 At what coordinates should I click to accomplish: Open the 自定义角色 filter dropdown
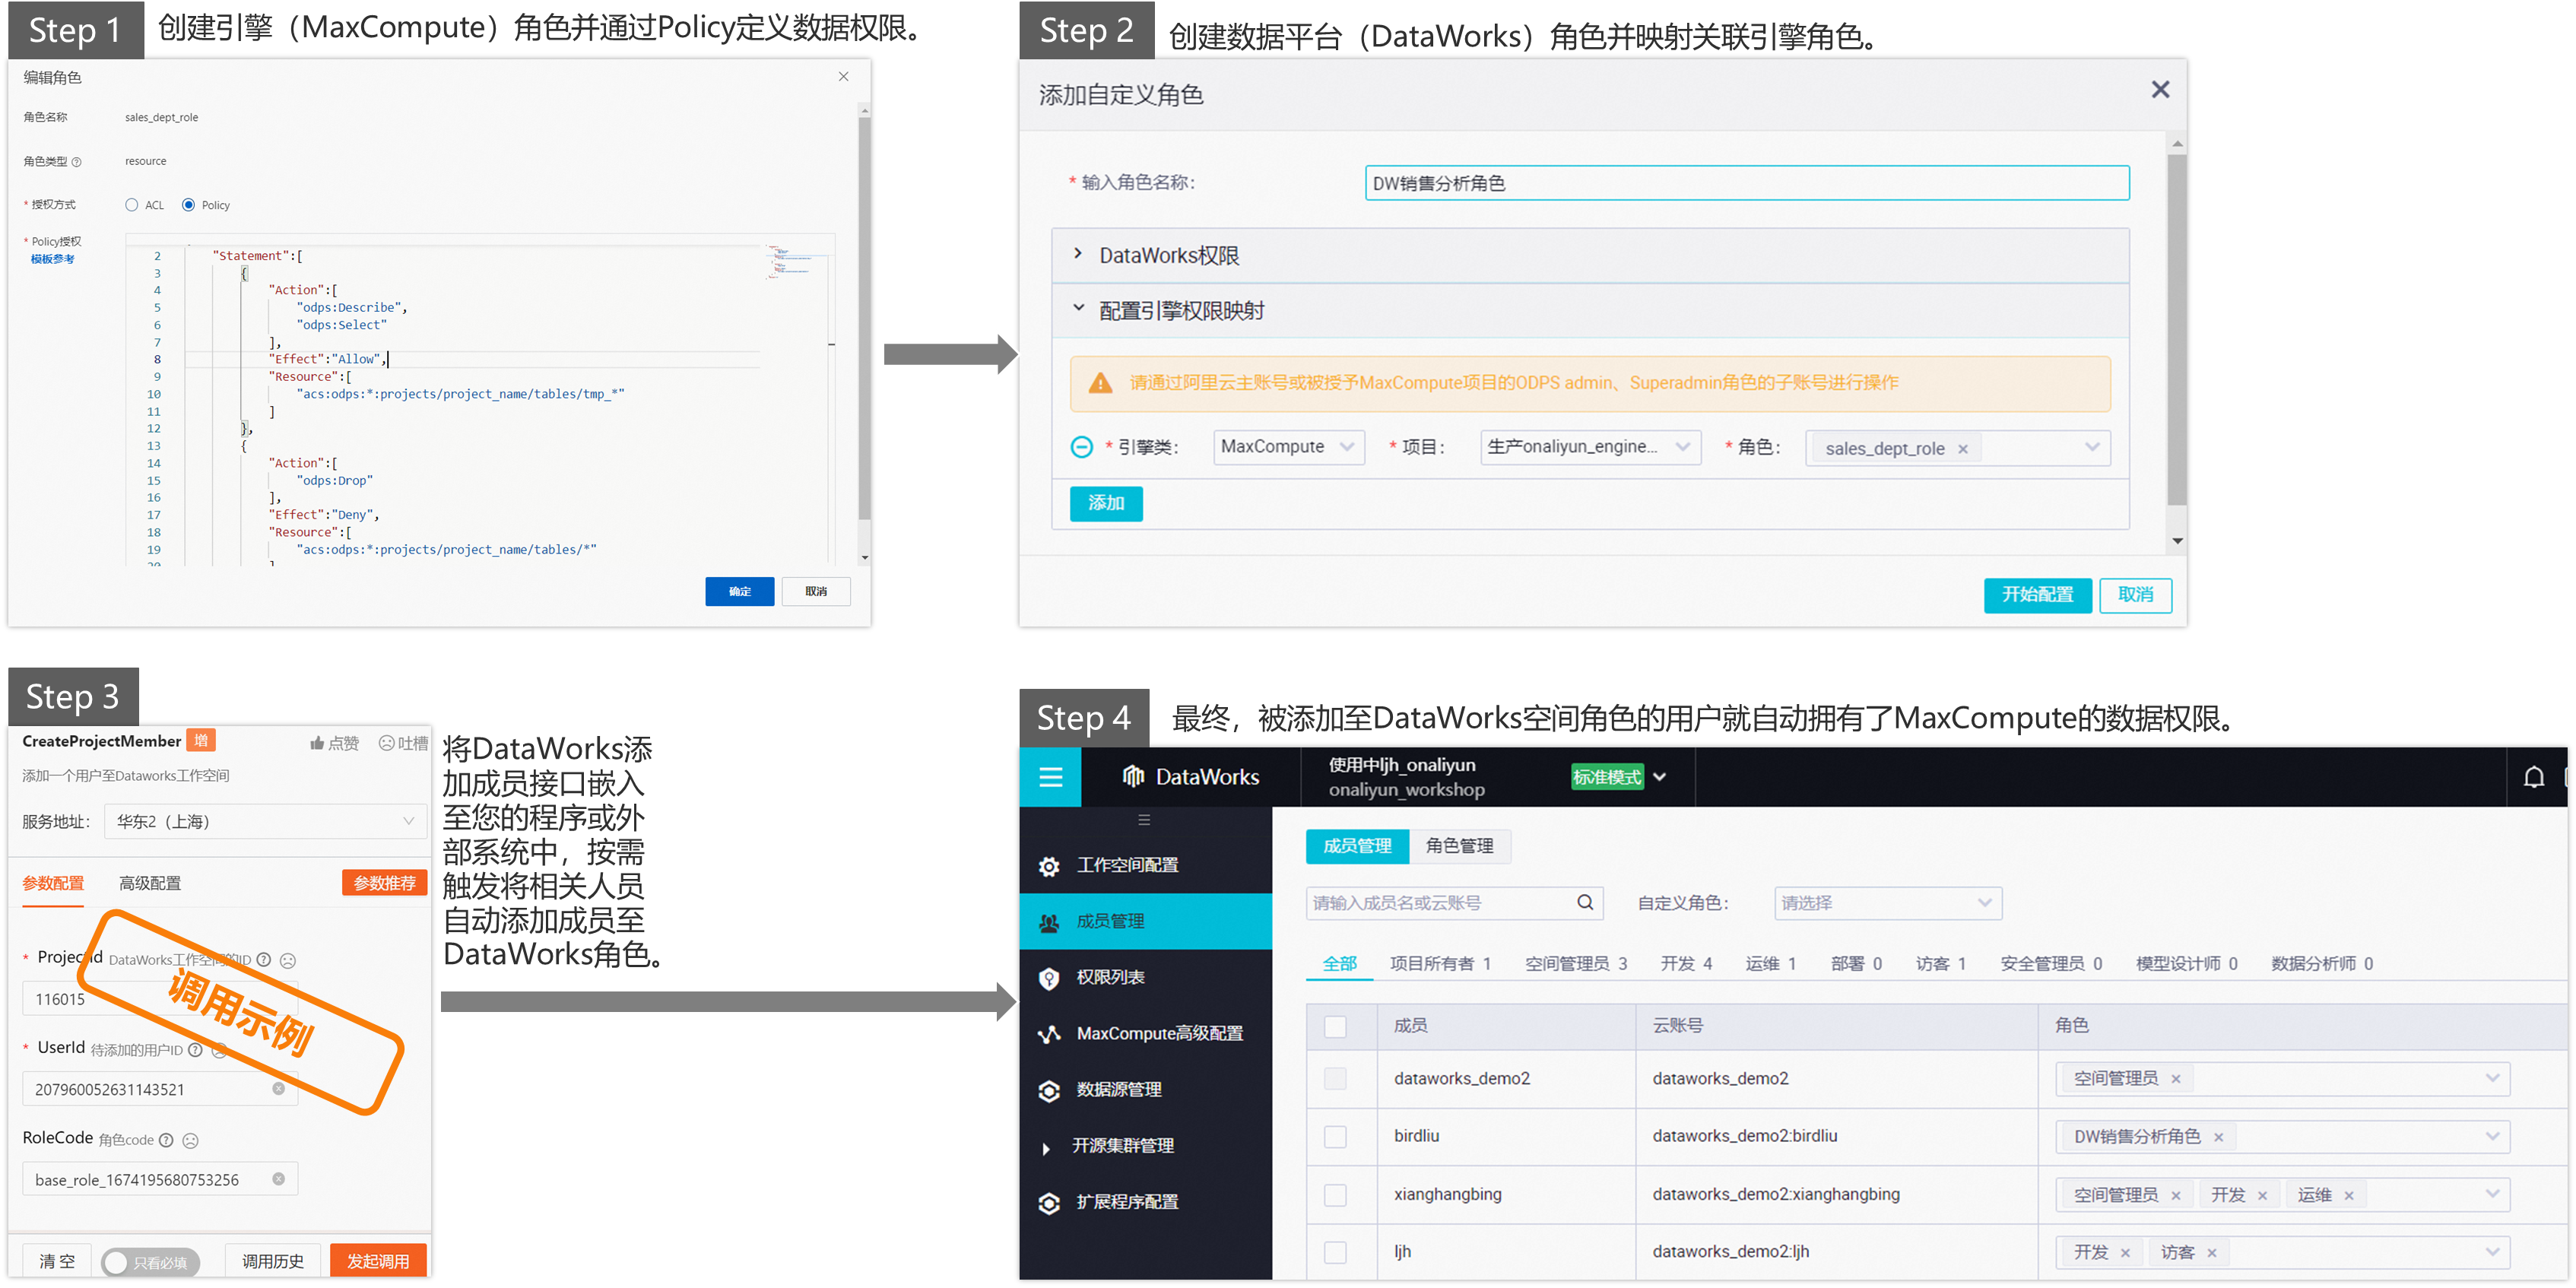(1887, 903)
